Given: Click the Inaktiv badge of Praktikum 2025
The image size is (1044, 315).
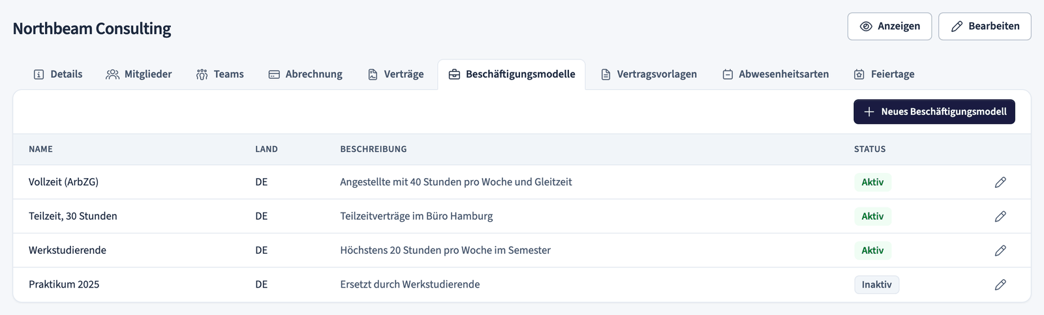Looking at the screenshot, I should (x=876, y=284).
